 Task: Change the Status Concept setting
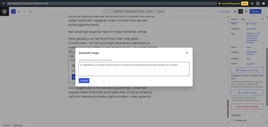coord(251,24)
